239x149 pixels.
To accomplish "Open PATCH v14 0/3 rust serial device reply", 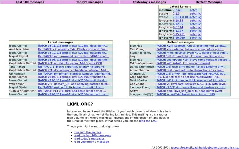I will (72, 91).
